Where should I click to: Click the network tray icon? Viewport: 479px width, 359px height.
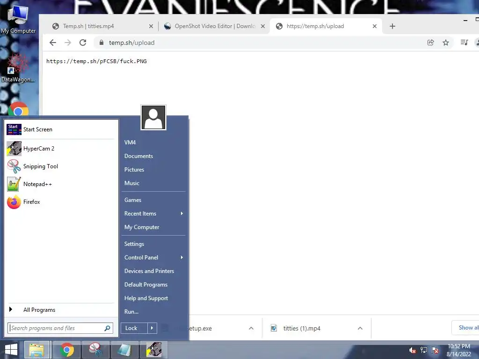coord(424,350)
